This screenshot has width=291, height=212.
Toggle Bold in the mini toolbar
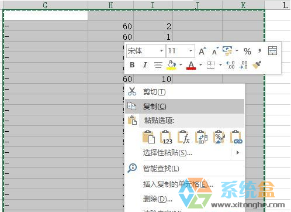coord(132,65)
